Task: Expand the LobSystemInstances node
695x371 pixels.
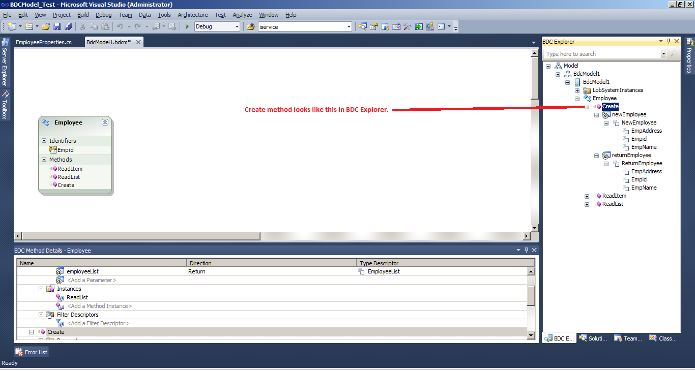Action: coord(577,90)
